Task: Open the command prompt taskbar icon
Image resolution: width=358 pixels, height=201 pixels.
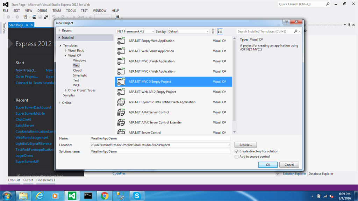Action: 88,196
